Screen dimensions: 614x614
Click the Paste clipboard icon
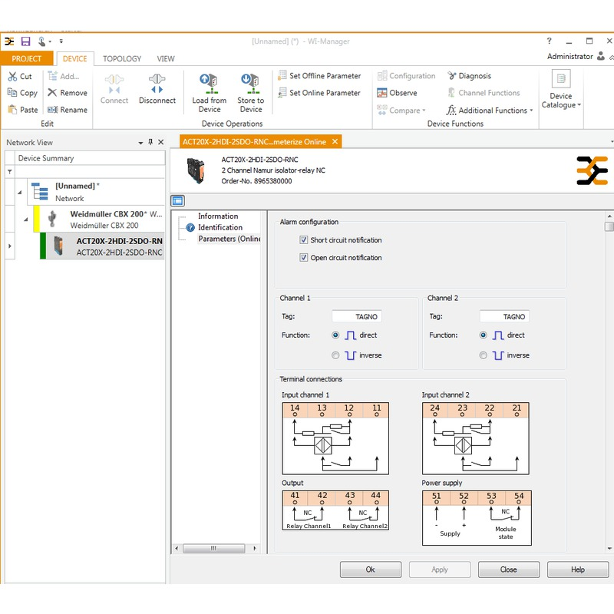[12, 110]
